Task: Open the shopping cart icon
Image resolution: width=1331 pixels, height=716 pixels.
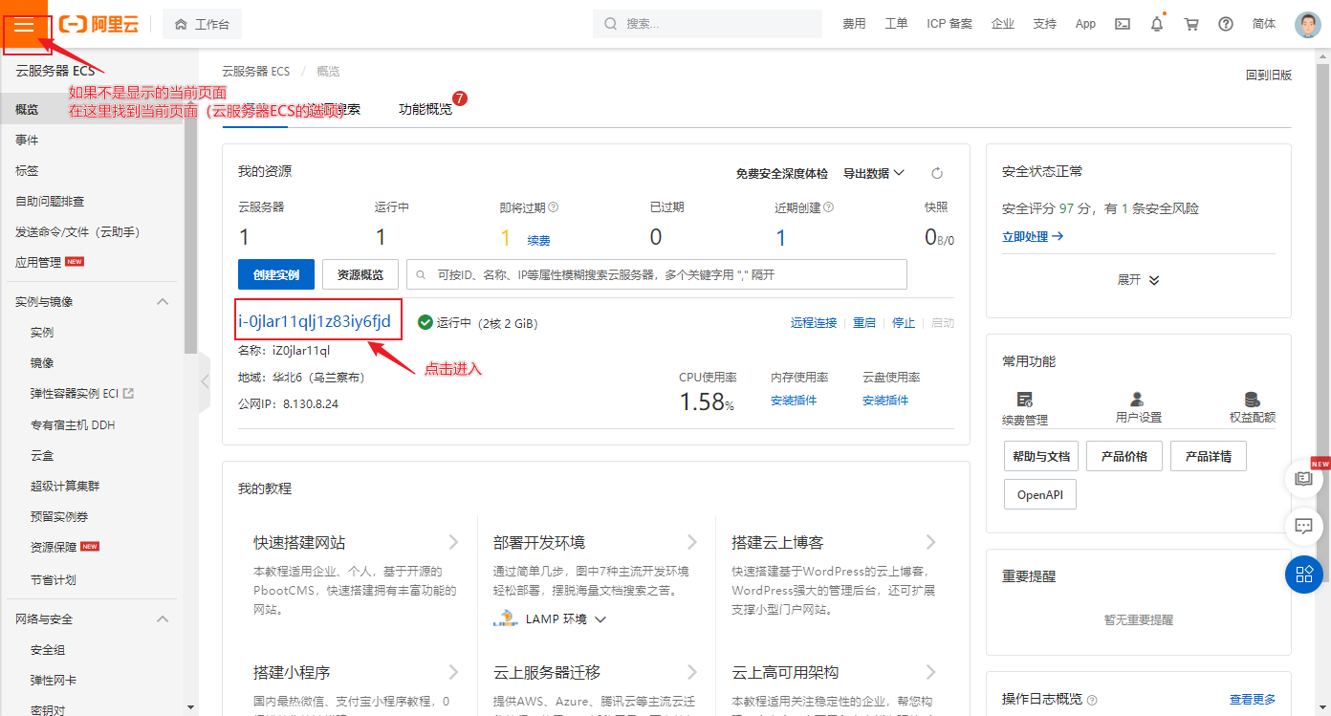Action: [x=1191, y=24]
